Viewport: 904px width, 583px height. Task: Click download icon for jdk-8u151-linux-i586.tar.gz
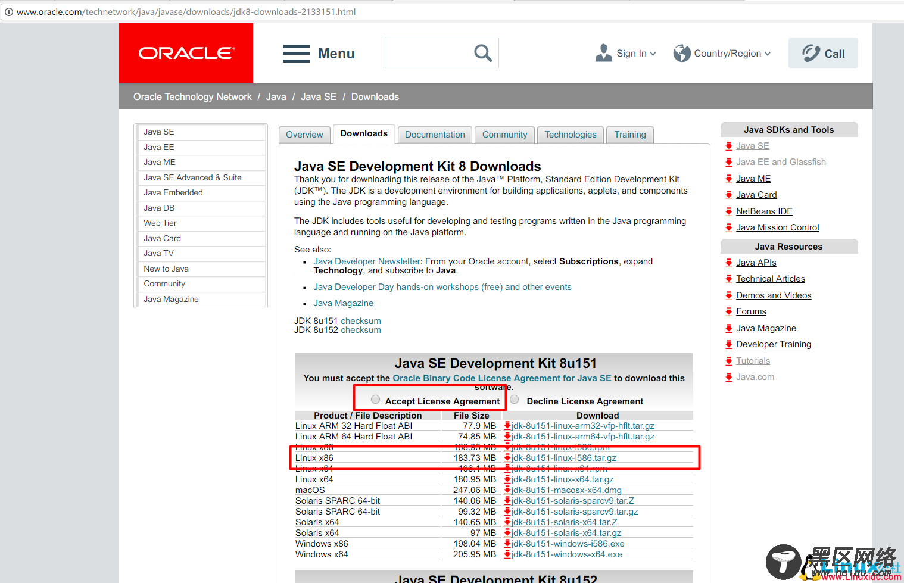[507, 458]
